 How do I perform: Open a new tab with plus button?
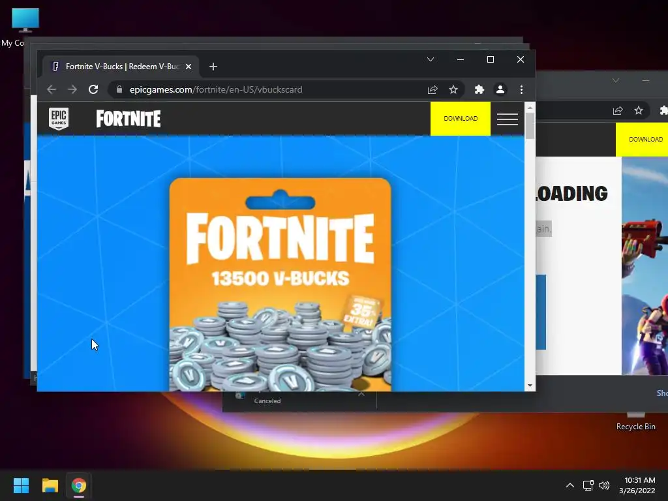click(213, 67)
